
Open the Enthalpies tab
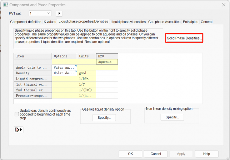pos(191,22)
